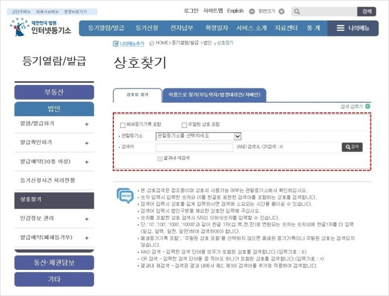Click the top-right 검색 button
Viewport: 389px width, 296px height.
pos(367,11)
